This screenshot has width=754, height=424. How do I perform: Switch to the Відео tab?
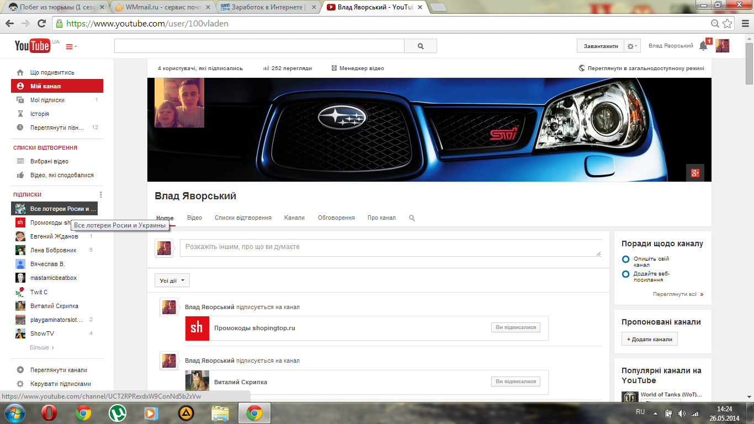click(194, 218)
